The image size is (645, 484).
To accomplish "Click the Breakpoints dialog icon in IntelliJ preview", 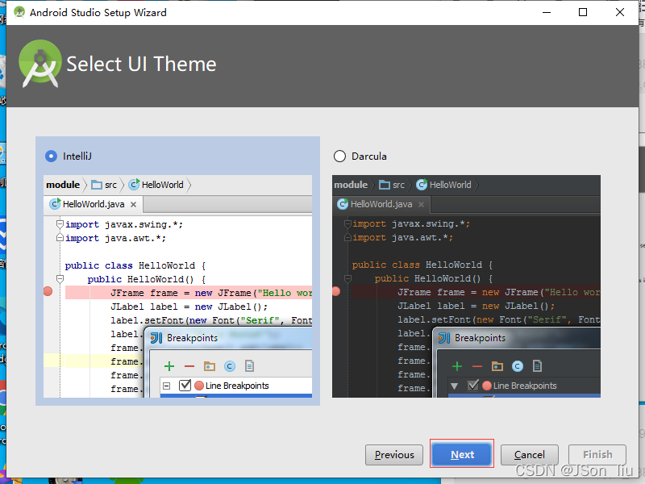I will [x=156, y=338].
